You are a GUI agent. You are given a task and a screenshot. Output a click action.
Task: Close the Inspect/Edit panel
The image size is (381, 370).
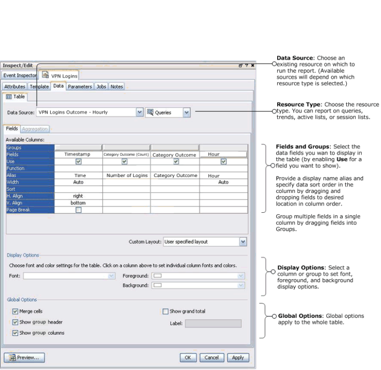(253, 65)
